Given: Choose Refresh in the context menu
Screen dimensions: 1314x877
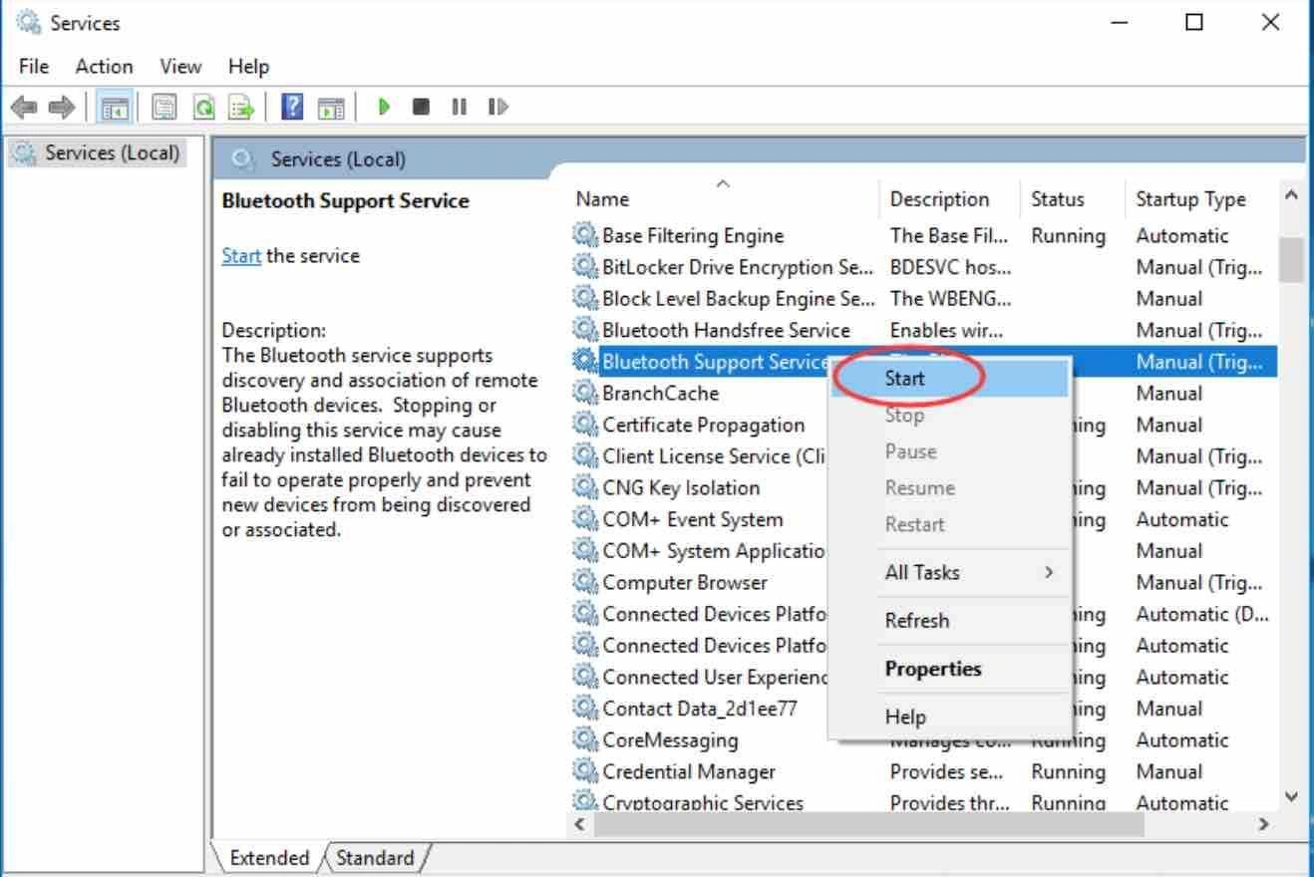Looking at the screenshot, I should 950,620.
